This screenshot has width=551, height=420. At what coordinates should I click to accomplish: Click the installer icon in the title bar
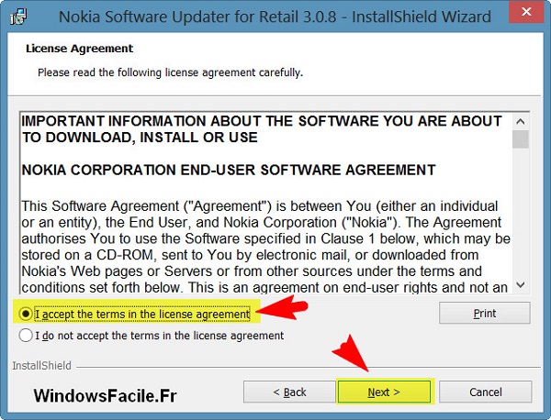point(18,17)
